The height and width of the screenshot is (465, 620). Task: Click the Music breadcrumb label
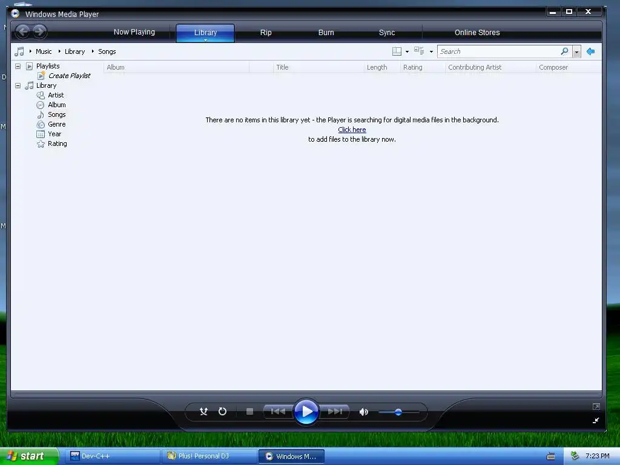44,51
